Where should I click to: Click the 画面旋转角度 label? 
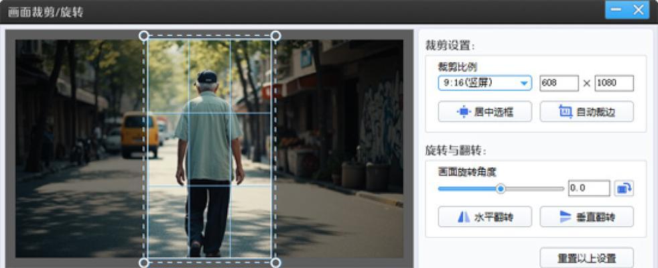click(x=467, y=172)
